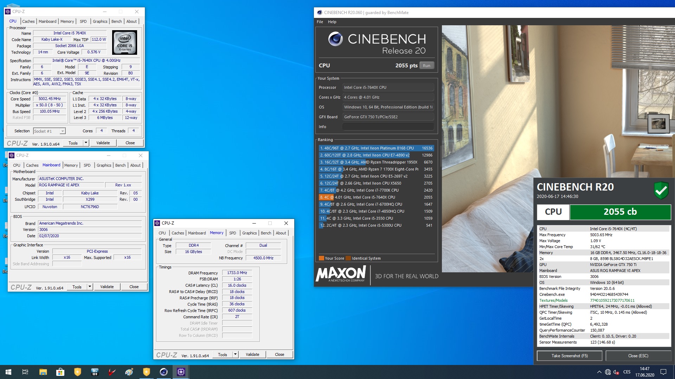
Task: Select ranking row AMD Ryzen Threadripper 1950X
Action: (376, 162)
